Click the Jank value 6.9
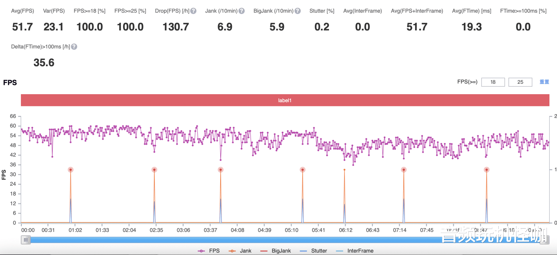This screenshot has width=557, height=255. click(225, 27)
